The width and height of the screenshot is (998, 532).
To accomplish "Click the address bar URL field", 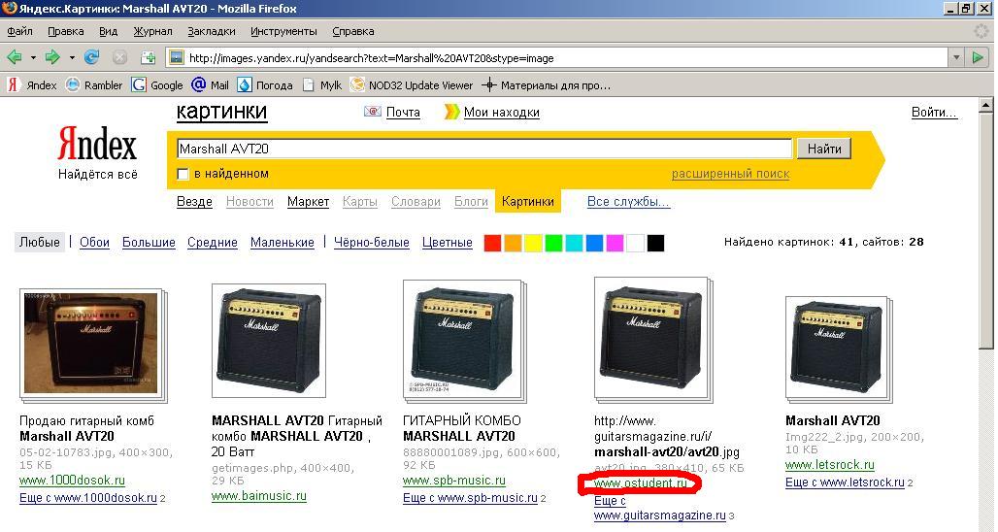I will click(566, 58).
